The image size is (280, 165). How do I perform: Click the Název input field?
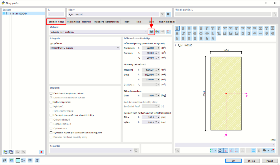(113, 14)
